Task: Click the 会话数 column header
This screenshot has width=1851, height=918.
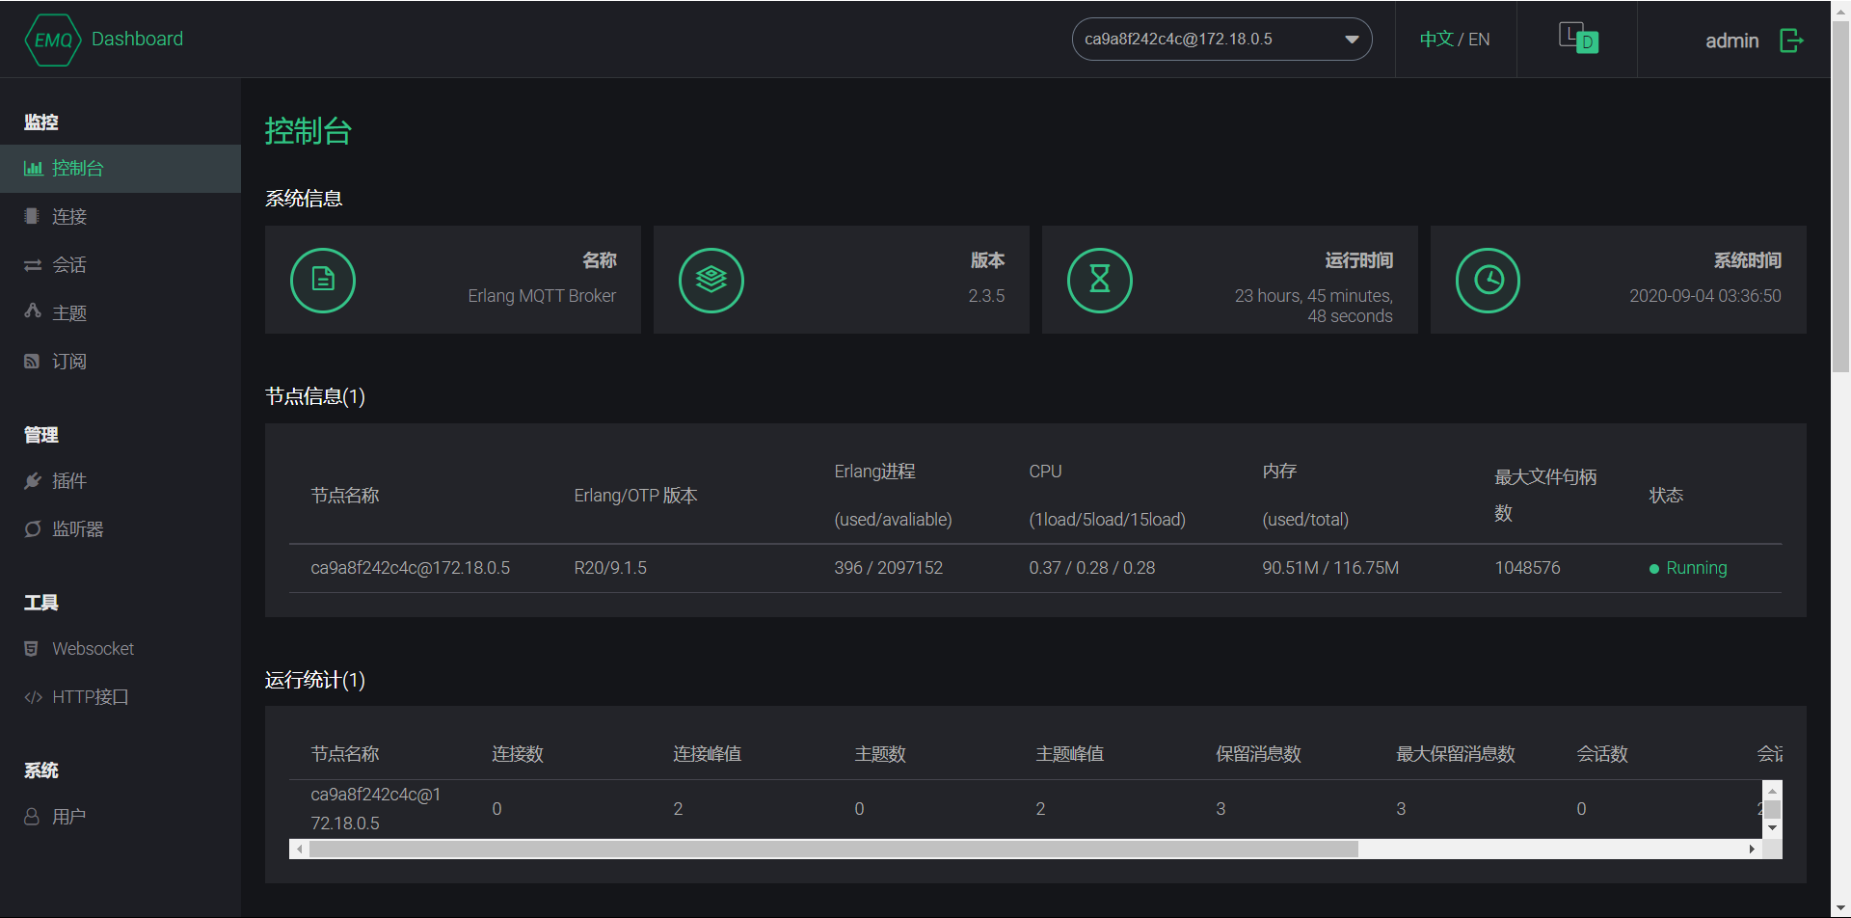Action: [1602, 754]
